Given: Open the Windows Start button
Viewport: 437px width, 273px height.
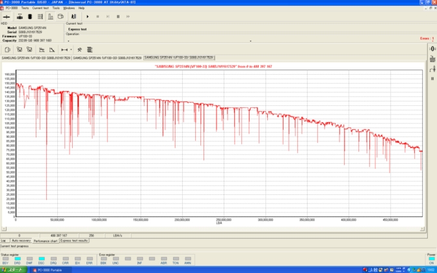Looking at the screenshot, I should pyautogui.click(x=14, y=270).
